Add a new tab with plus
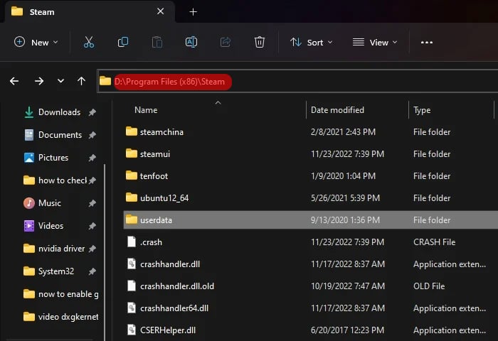This screenshot has width=498, height=341. click(193, 12)
